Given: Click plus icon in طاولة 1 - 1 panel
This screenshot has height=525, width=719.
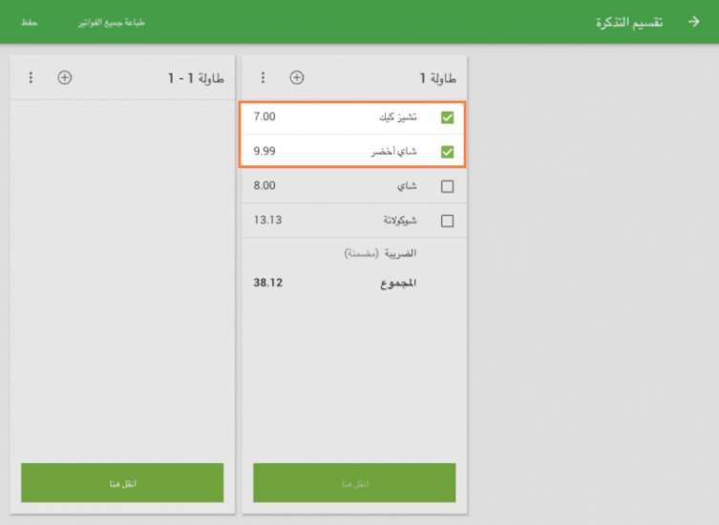Looking at the screenshot, I should pyautogui.click(x=65, y=77).
